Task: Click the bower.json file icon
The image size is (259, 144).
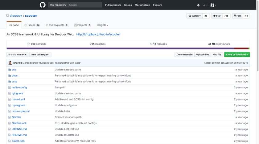Action: (10, 141)
